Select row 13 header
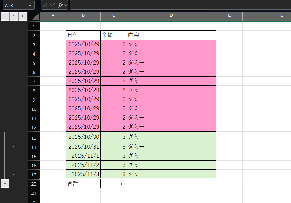 click(34, 138)
